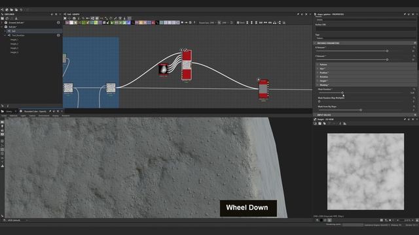Open the Scene menu in 3D view
This screenshot has height=235, width=419.
[x=4, y=116]
